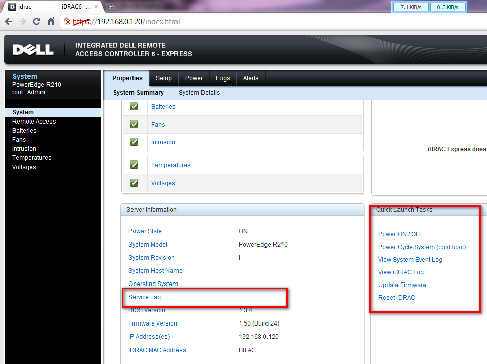This screenshot has height=364, width=487.
Task: Open the Power tab
Action: click(194, 78)
